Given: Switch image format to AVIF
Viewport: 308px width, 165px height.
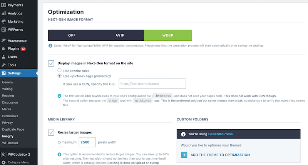Looking at the screenshot, I should [120, 35].
